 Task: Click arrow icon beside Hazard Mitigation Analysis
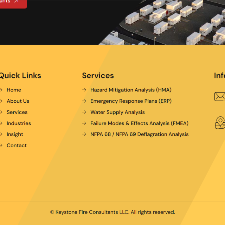coord(84,90)
